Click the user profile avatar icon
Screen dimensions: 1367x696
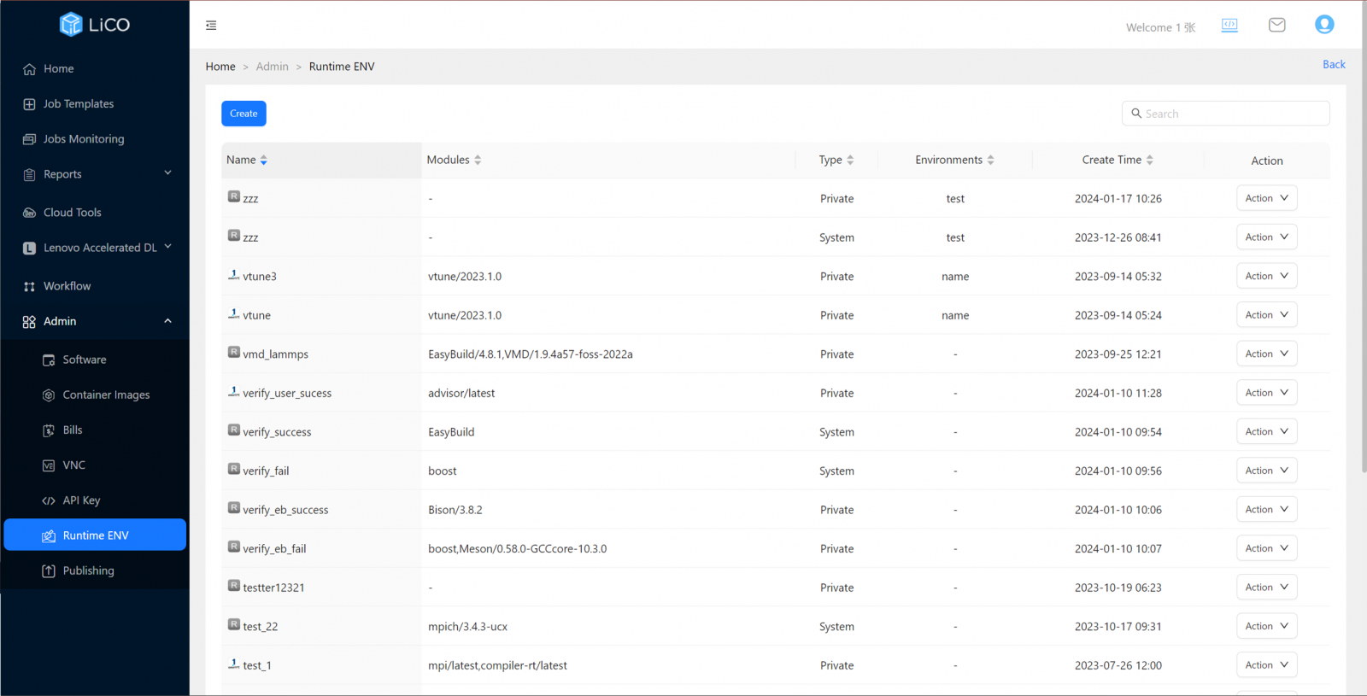click(1323, 25)
